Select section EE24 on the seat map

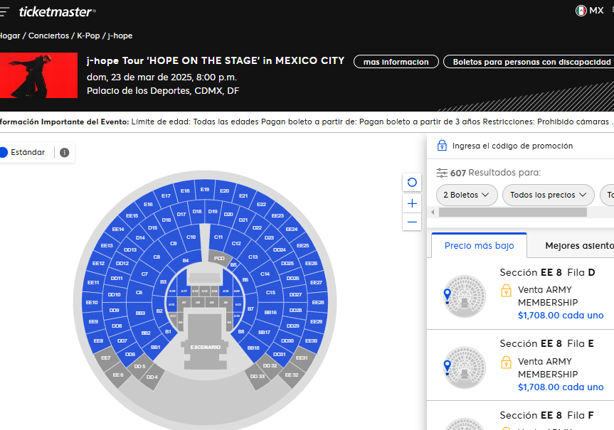point(292,230)
